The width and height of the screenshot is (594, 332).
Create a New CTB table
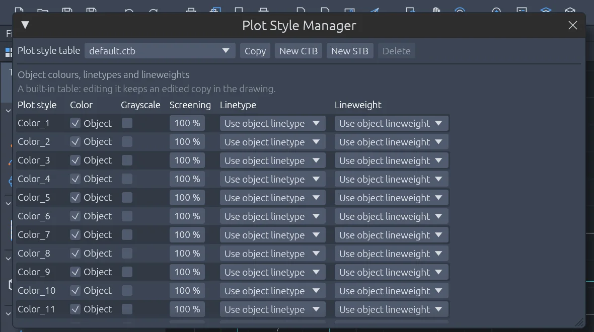pos(299,51)
